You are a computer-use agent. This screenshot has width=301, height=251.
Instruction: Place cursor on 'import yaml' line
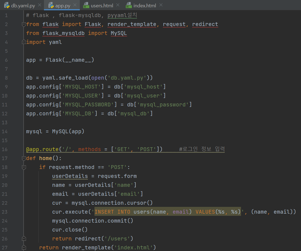click(44, 42)
